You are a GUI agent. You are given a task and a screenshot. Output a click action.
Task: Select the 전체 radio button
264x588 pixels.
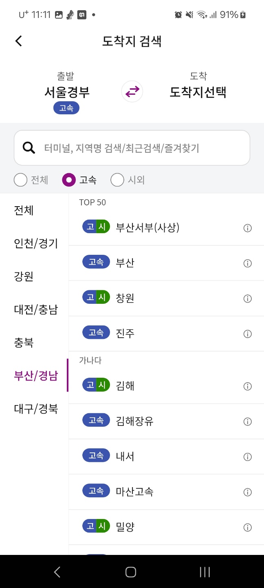coord(20,180)
